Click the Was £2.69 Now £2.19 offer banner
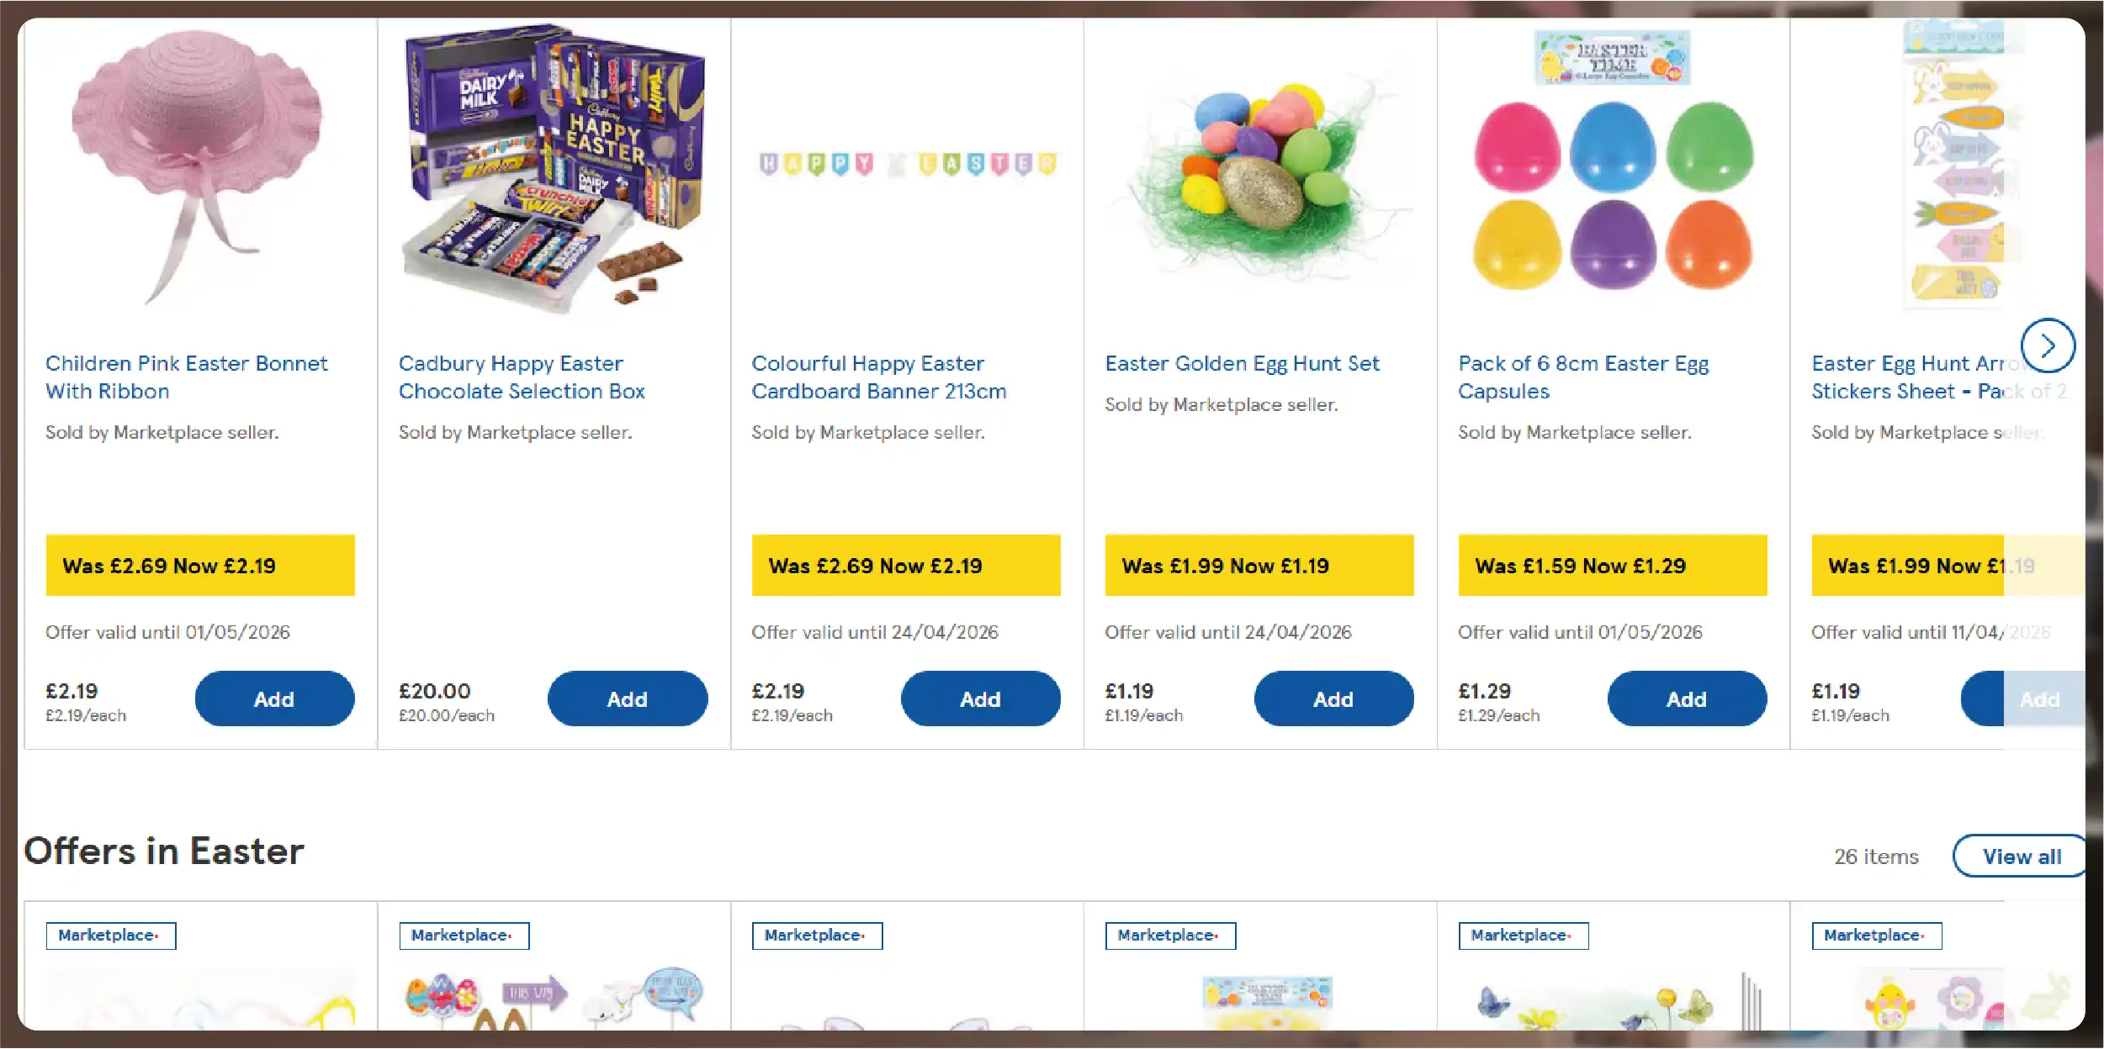The height and width of the screenshot is (1049, 2104). [199, 565]
